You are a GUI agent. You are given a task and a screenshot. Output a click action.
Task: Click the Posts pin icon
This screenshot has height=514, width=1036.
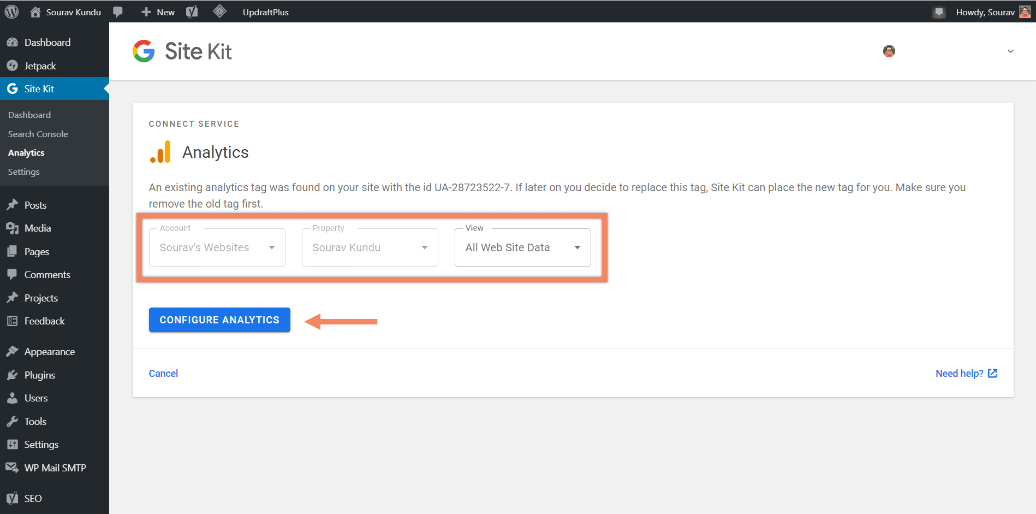coord(12,205)
